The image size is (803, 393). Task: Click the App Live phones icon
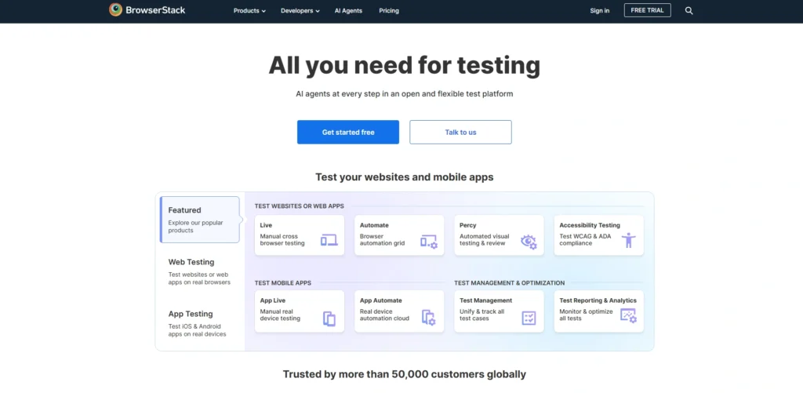coord(329,318)
